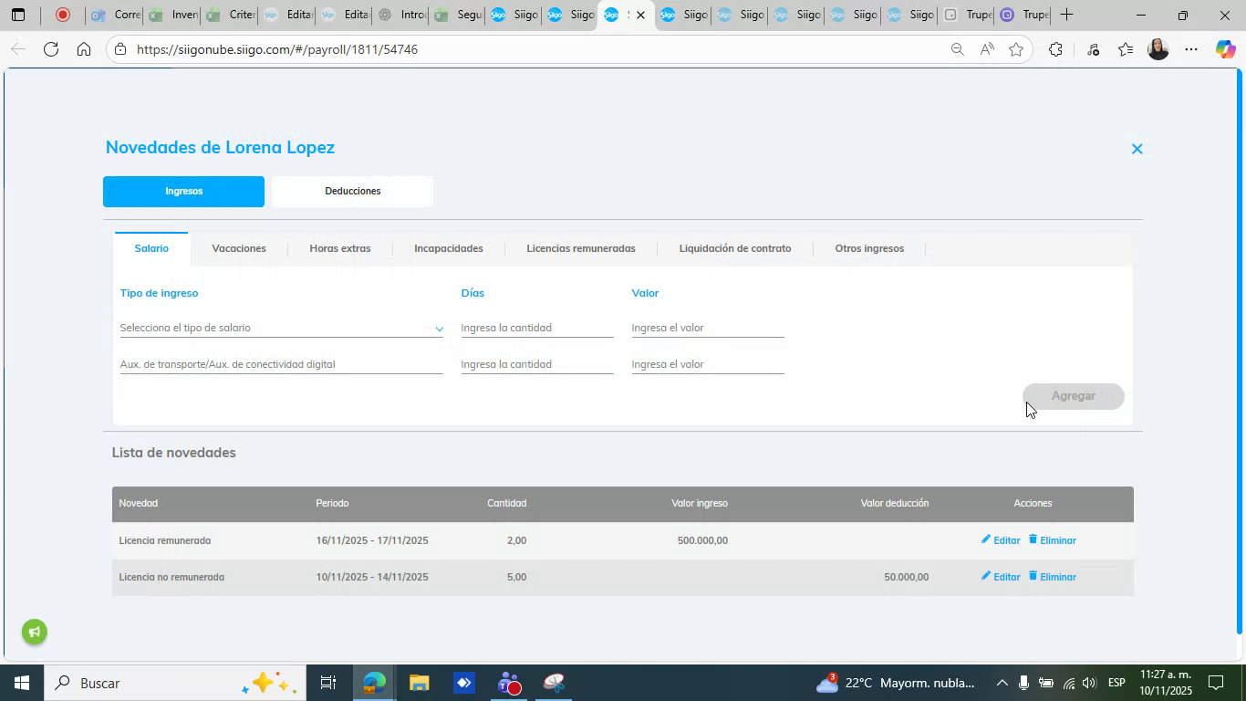The image size is (1246, 701).
Task: Click the taskbar Buscar search box
Action: point(173,683)
